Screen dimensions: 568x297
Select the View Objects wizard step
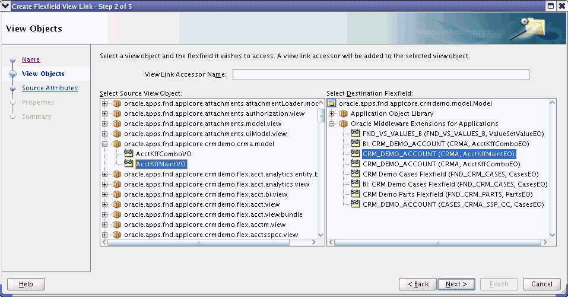pyautogui.click(x=43, y=74)
